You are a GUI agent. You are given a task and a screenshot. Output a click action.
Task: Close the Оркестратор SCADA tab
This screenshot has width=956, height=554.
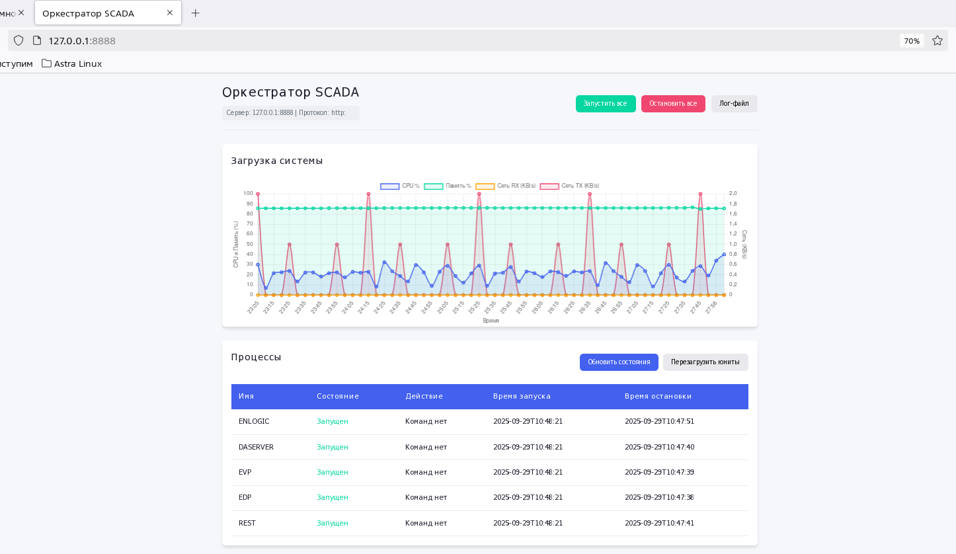coord(170,13)
